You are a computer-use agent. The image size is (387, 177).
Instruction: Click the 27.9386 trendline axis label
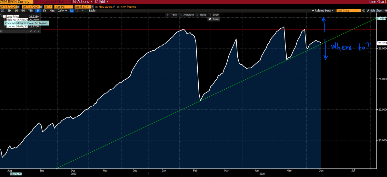[x=382, y=19]
